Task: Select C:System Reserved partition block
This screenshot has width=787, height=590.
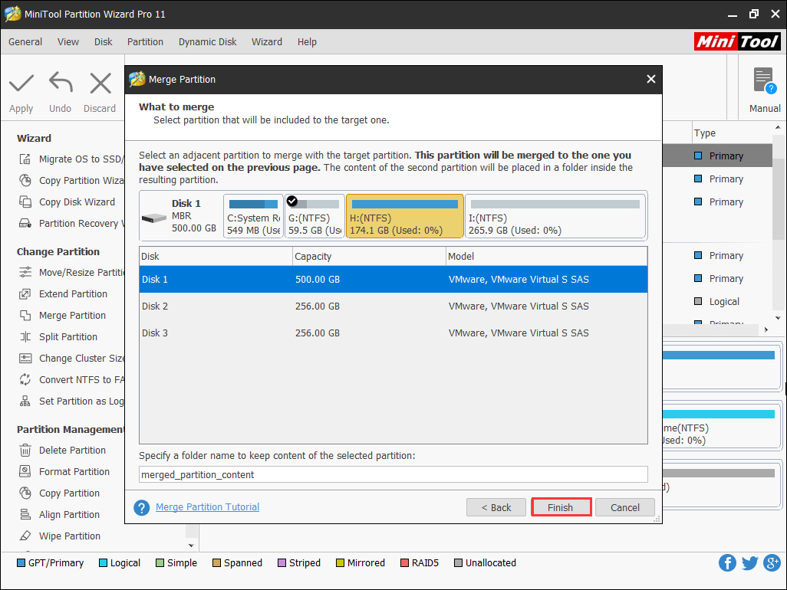Action: [253, 216]
